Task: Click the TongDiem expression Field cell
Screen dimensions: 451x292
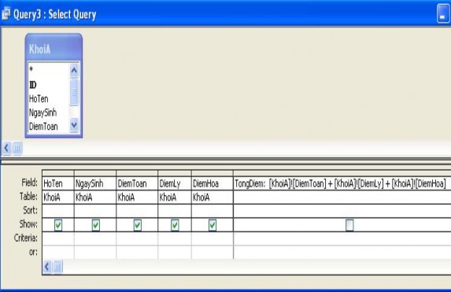Action: 342,183
